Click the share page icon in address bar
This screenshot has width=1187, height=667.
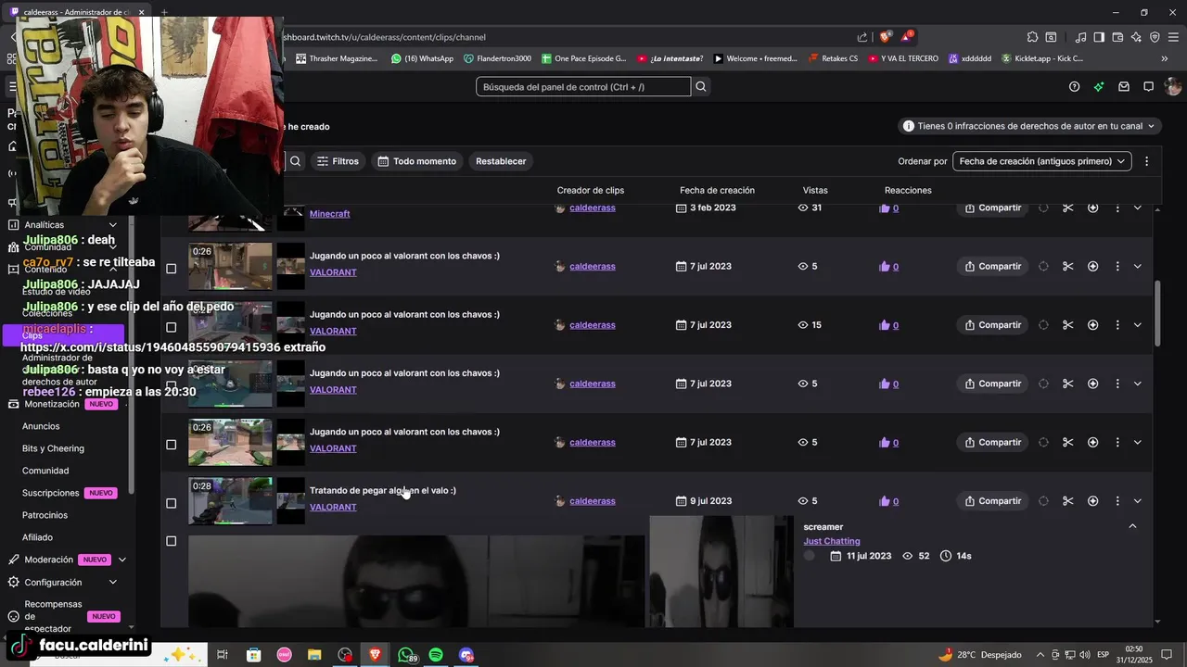[862, 37]
